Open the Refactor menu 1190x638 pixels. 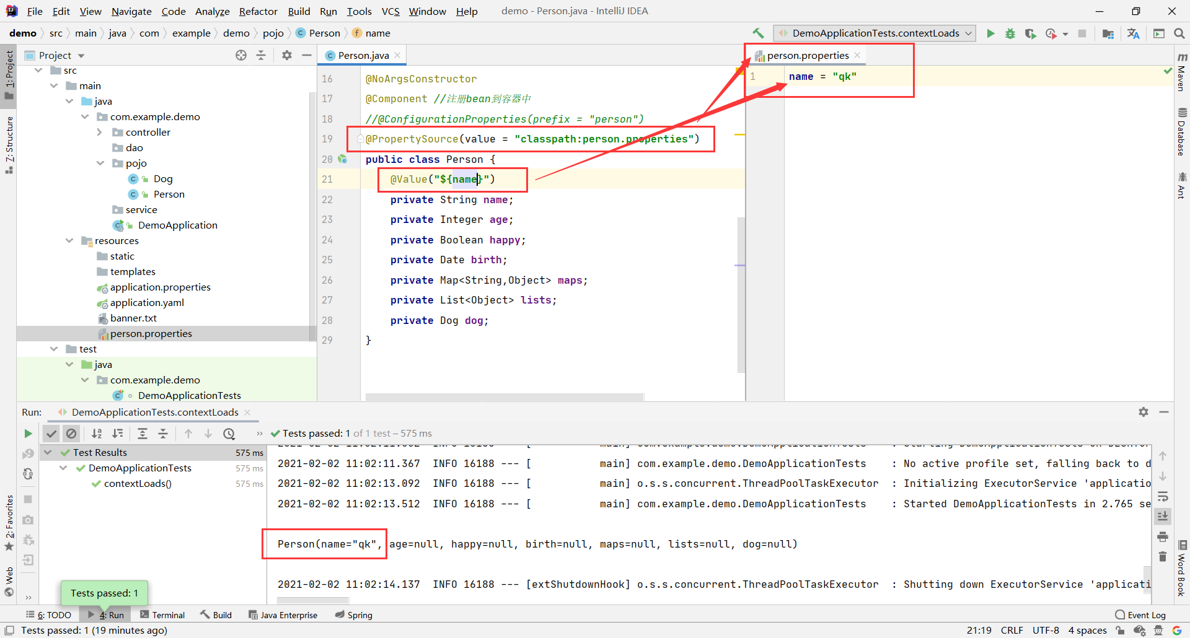click(x=258, y=11)
